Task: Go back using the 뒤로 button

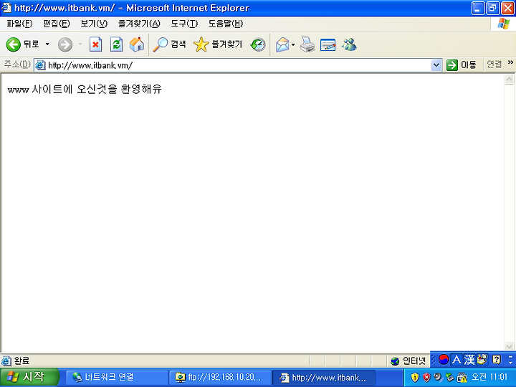Action: click(x=23, y=44)
